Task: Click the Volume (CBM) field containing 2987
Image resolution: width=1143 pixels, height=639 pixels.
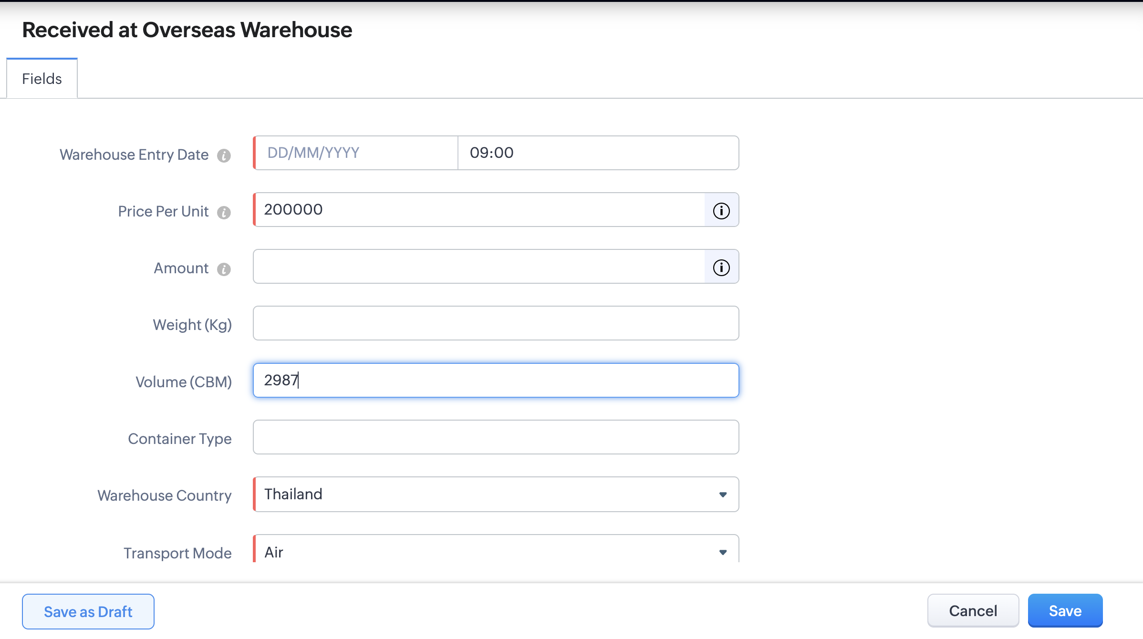Action: tap(496, 381)
